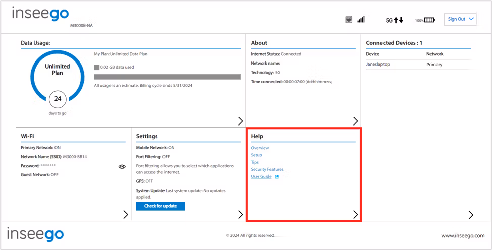Click the ethernet connection status icon

pyautogui.click(x=349, y=20)
